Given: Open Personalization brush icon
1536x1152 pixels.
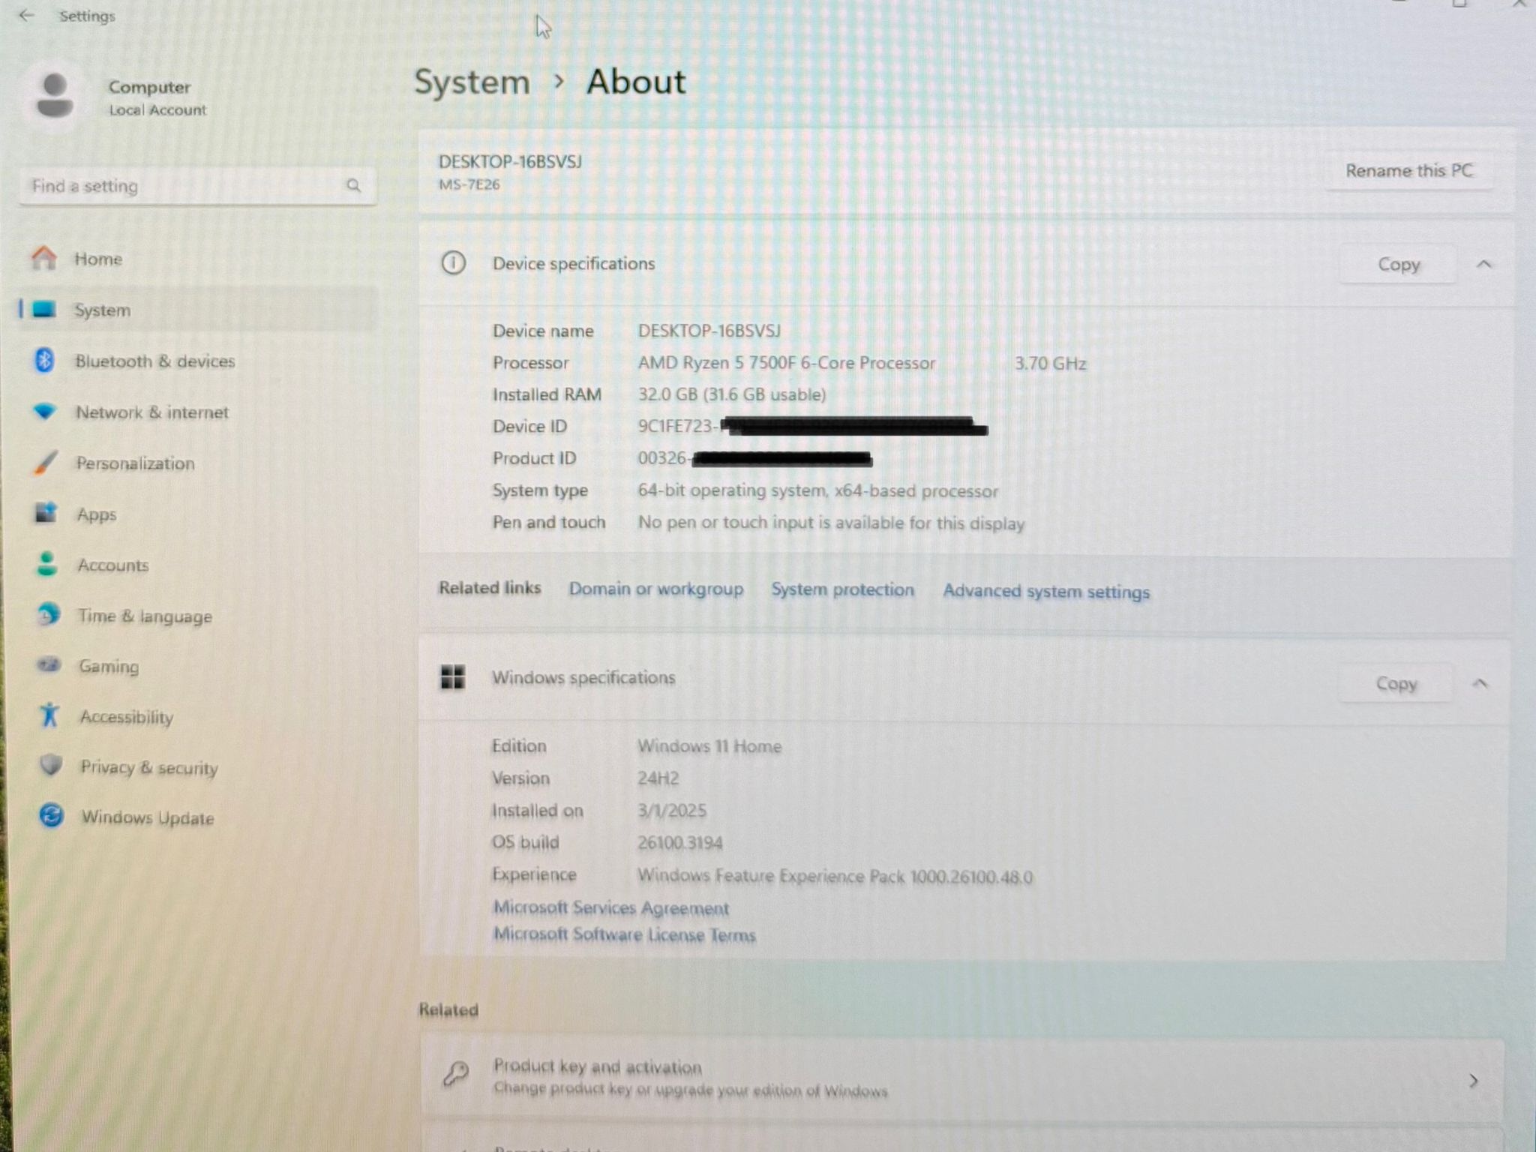Looking at the screenshot, I should pyautogui.click(x=46, y=463).
